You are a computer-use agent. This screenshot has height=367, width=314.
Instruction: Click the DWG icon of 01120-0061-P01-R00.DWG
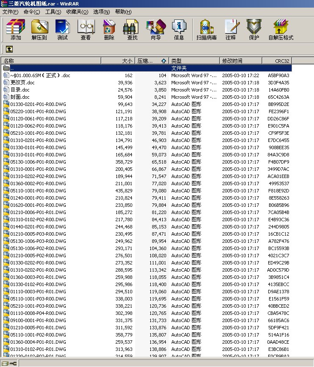(6, 119)
